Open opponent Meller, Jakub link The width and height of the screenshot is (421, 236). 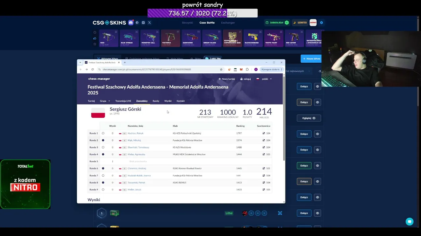point(134,190)
